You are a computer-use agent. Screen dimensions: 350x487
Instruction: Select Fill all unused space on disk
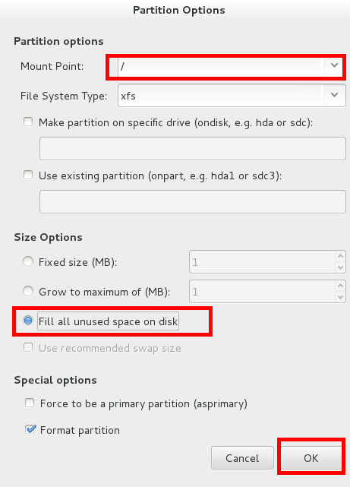pos(28,321)
